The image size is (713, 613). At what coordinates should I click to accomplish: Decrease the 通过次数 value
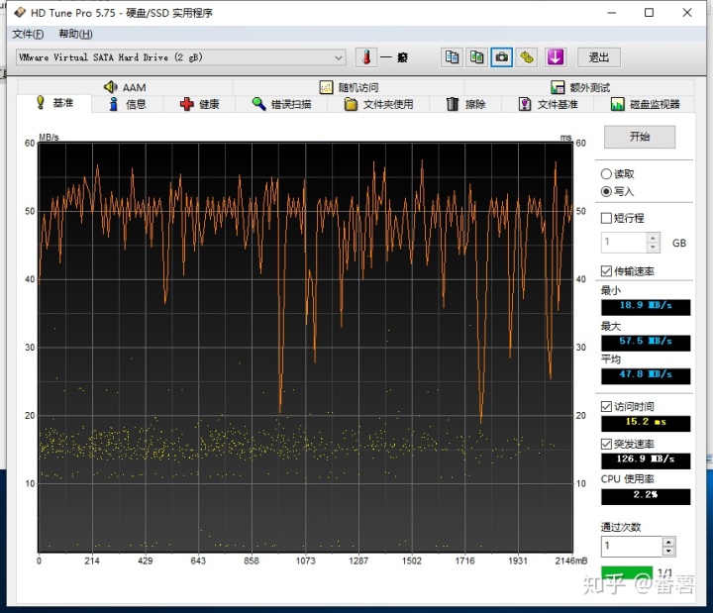(x=668, y=552)
